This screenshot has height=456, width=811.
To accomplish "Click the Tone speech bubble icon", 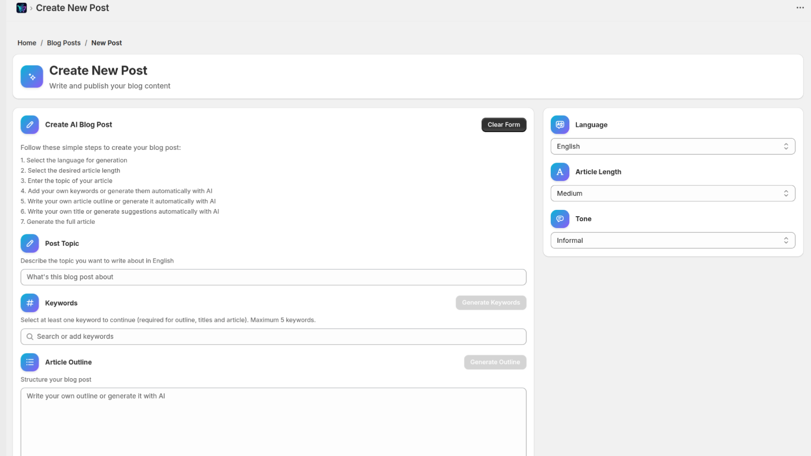I will tap(559, 219).
